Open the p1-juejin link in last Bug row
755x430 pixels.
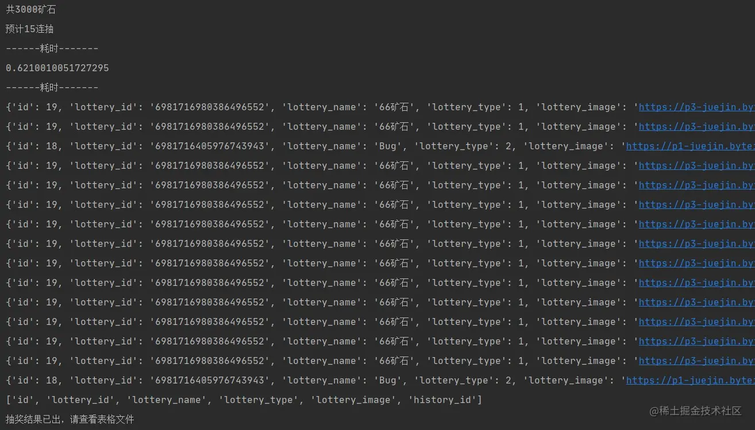[689, 380]
